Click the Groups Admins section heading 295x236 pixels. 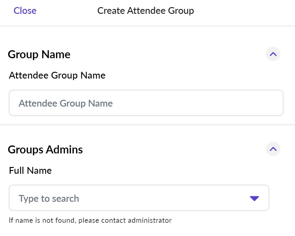pyautogui.click(x=45, y=149)
